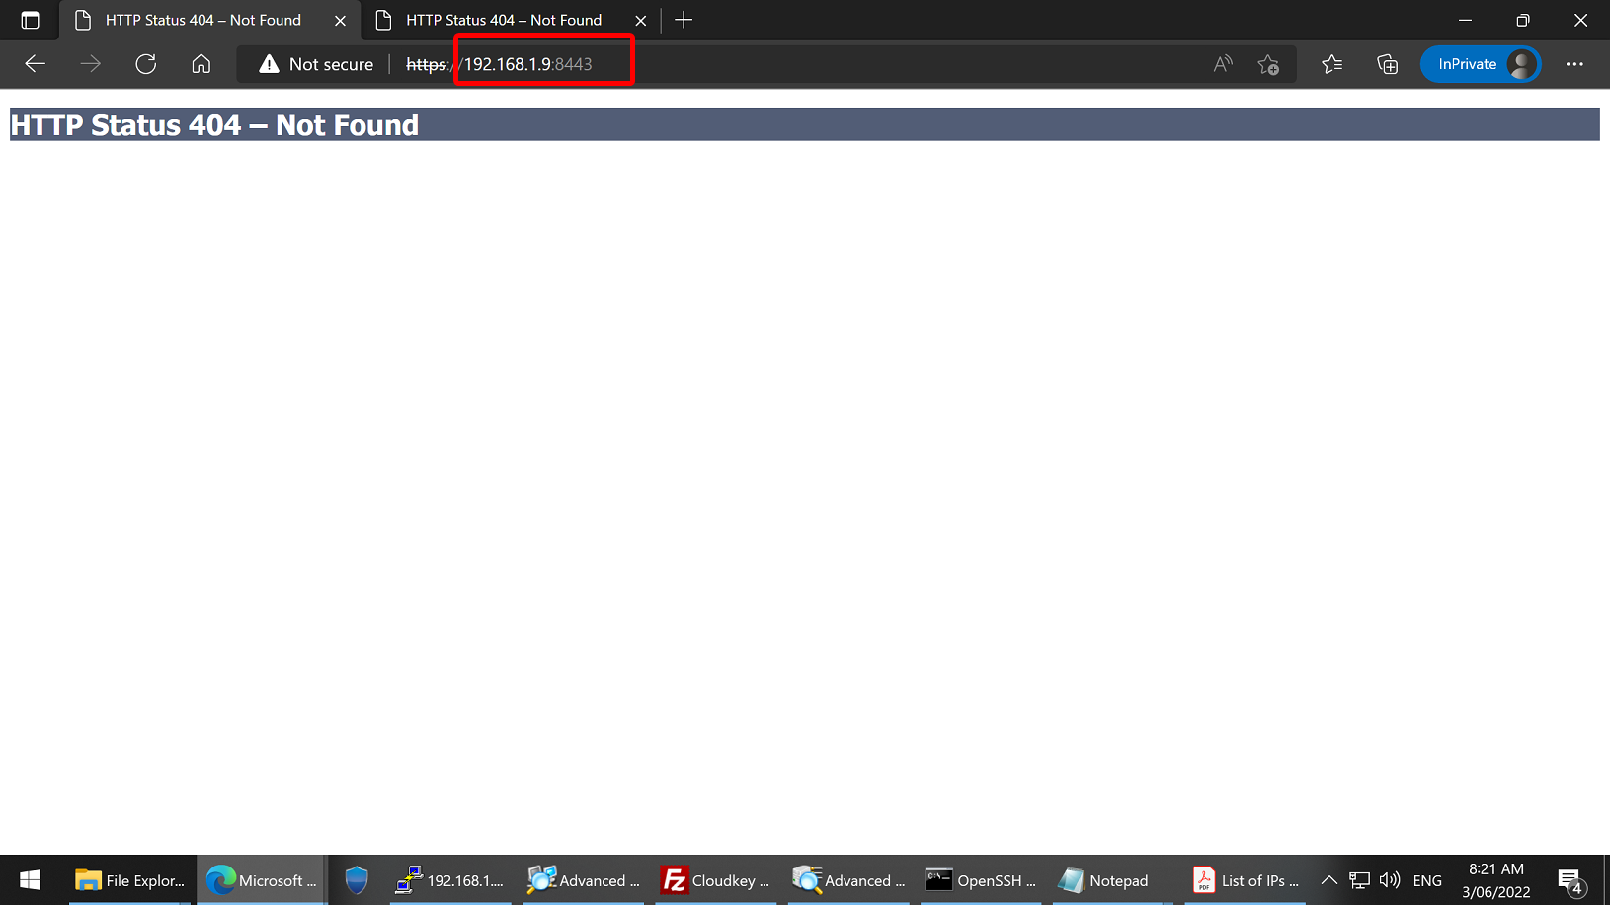The width and height of the screenshot is (1610, 905).
Task: Show hidden system tray icons
Action: coord(1328,880)
